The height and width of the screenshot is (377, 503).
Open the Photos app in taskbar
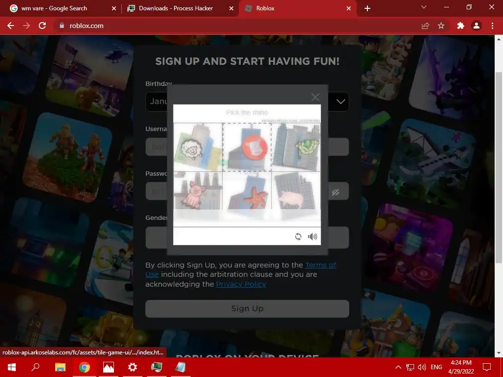(109, 367)
